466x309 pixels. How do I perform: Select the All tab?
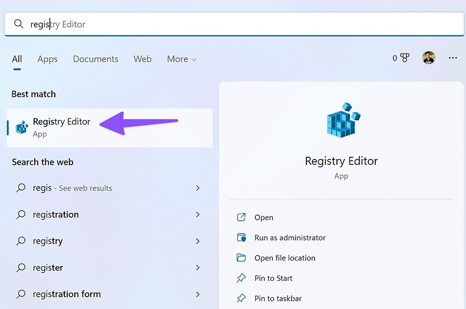pos(17,59)
